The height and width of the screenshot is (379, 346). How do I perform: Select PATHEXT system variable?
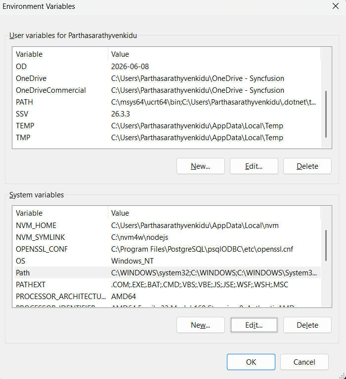pyautogui.click(x=168, y=284)
